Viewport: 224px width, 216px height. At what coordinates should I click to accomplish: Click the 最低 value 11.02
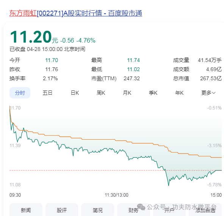133,69
